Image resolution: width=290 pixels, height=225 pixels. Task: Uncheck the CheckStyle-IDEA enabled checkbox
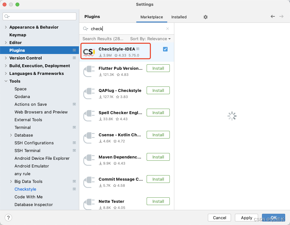click(165, 49)
